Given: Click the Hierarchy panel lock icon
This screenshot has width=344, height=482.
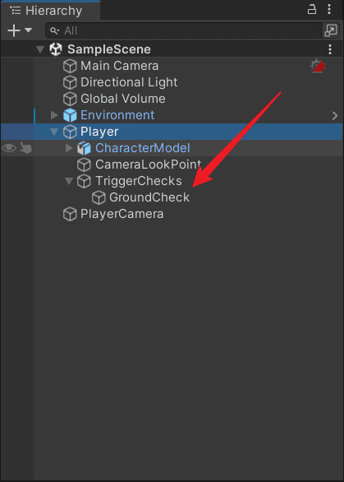Looking at the screenshot, I should click(312, 10).
